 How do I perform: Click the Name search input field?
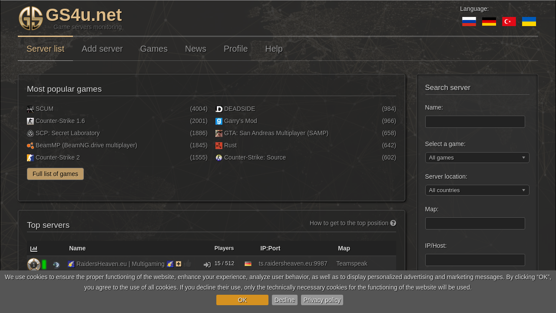[x=475, y=122]
